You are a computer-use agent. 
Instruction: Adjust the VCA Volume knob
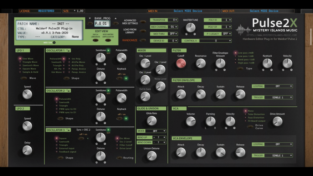tap(191, 121)
